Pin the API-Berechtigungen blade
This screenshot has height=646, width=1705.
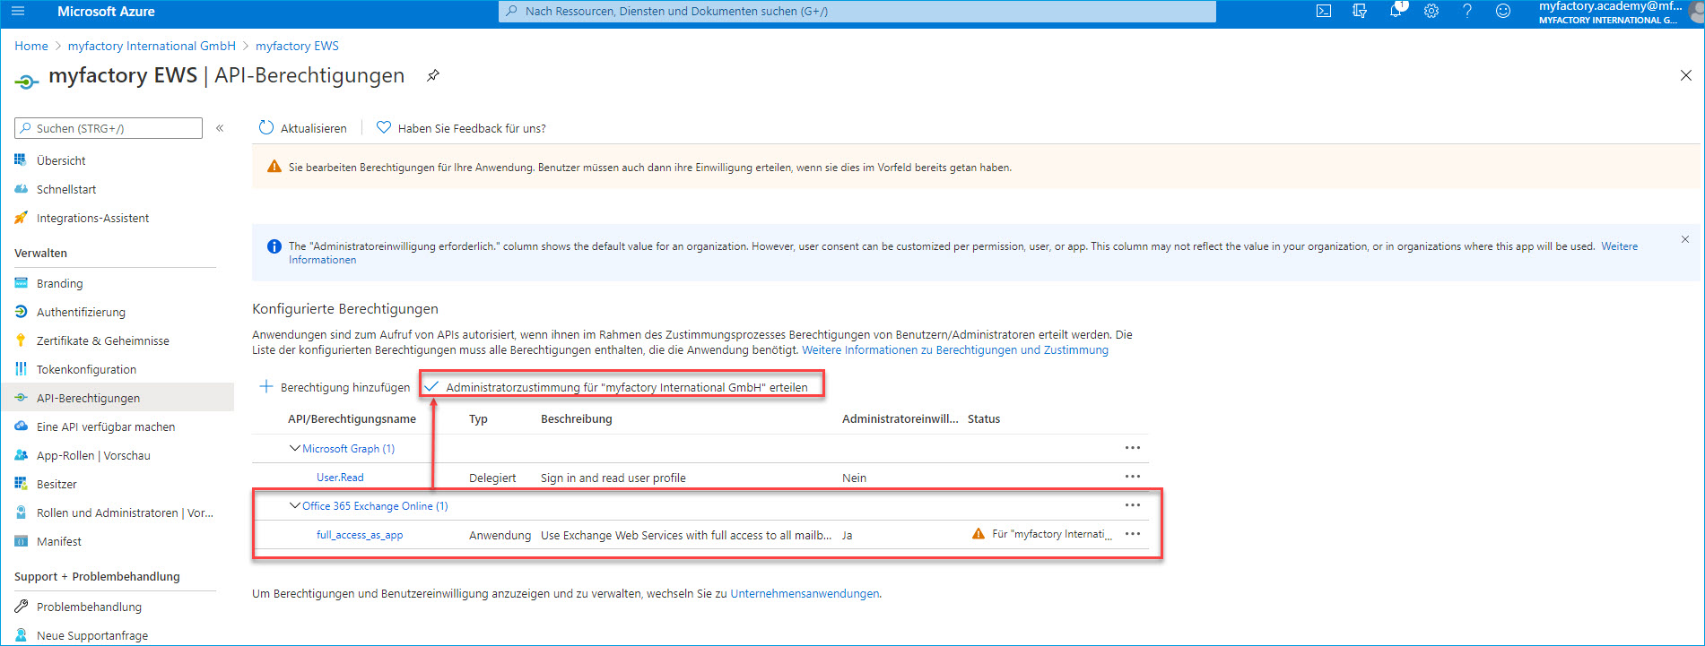[433, 75]
